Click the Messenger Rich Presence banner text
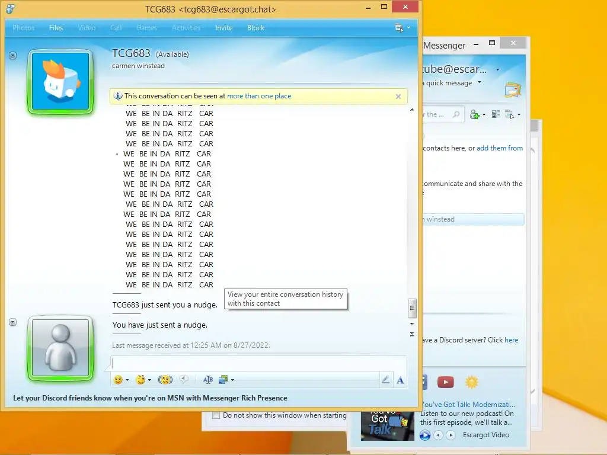Viewport: 607px width, 455px height. tap(150, 398)
